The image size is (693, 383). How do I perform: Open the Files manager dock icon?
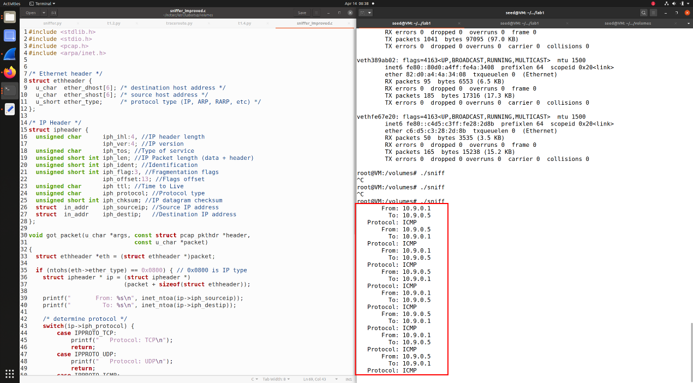pyautogui.click(x=10, y=16)
